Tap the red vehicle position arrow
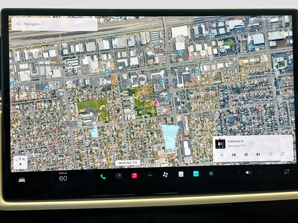Viewport: 298px width, 223px height. tap(156, 102)
